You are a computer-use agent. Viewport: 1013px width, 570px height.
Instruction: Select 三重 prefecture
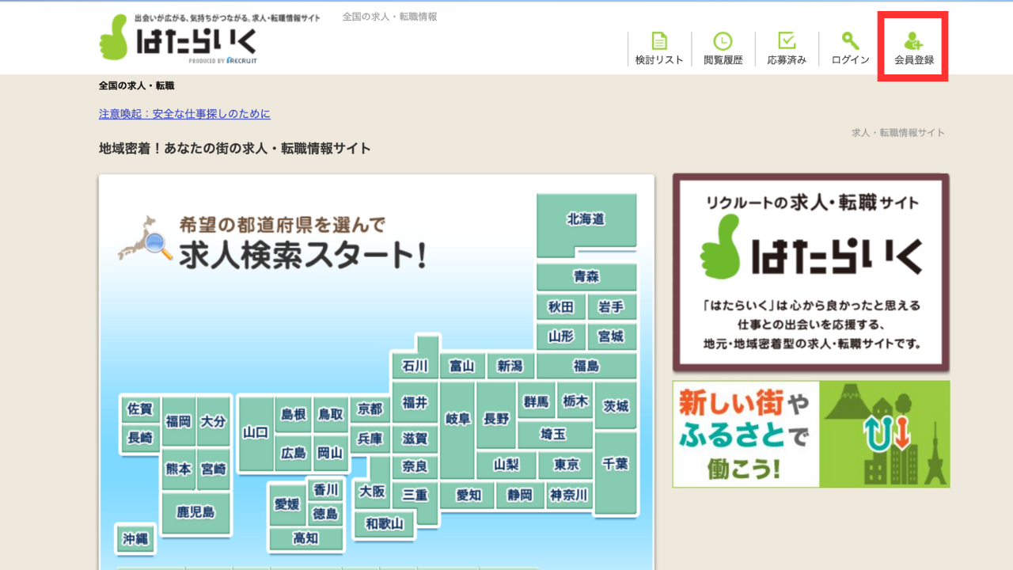pos(415,496)
